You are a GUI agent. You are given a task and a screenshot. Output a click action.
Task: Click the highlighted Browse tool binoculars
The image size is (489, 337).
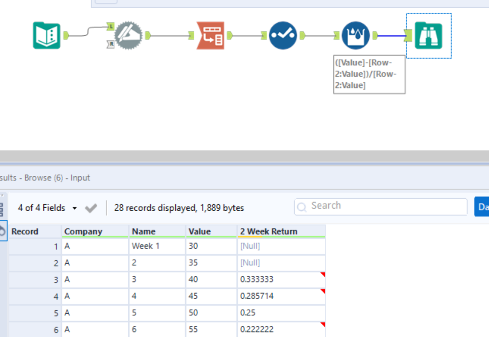click(428, 35)
